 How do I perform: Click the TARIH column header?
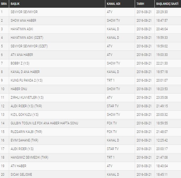click(140, 4)
